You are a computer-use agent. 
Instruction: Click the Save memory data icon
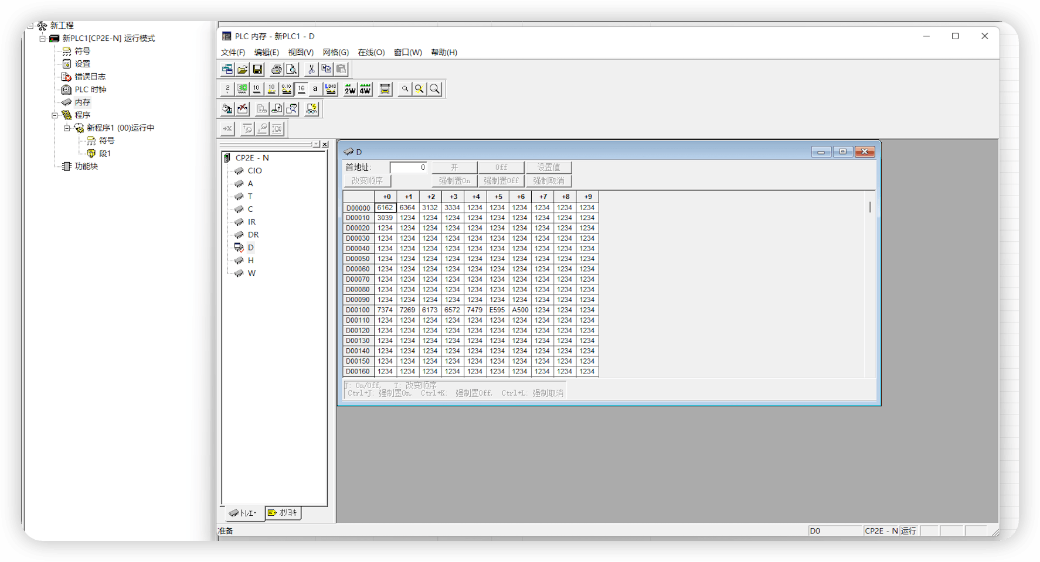(x=257, y=69)
